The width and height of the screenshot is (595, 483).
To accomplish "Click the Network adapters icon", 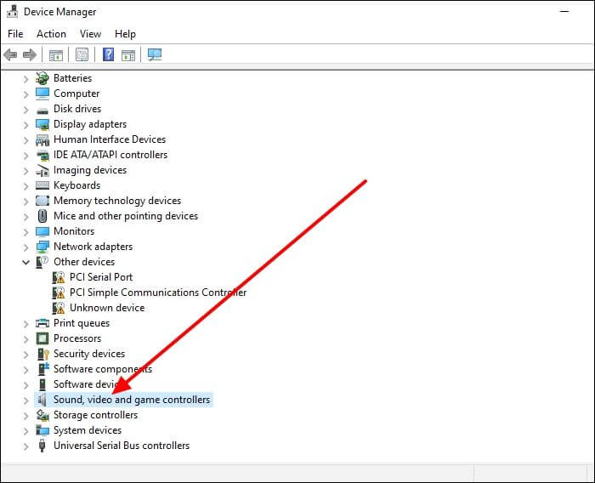I will point(42,247).
